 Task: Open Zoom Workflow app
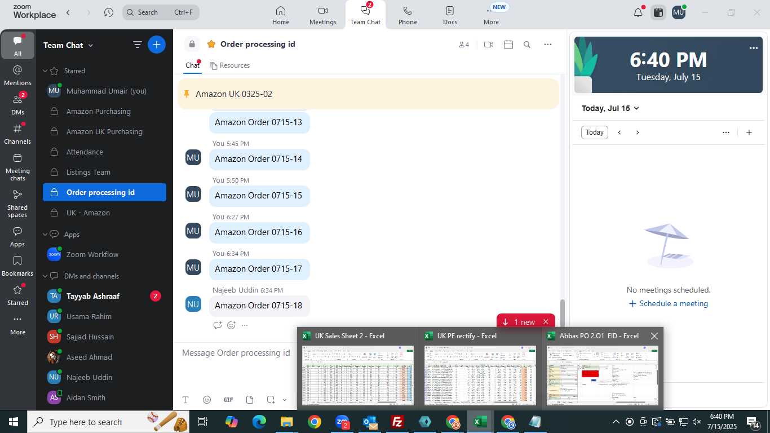pos(104,254)
